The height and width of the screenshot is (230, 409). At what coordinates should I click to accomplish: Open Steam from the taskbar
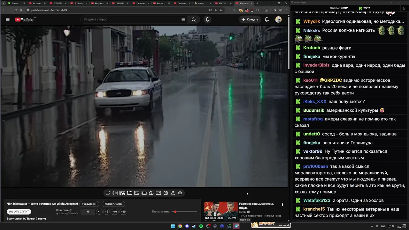click(194, 226)
